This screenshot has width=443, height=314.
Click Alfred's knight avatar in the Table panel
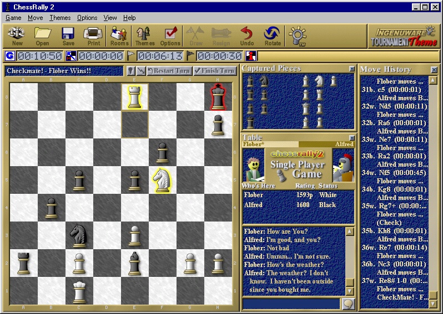(343, 165)
